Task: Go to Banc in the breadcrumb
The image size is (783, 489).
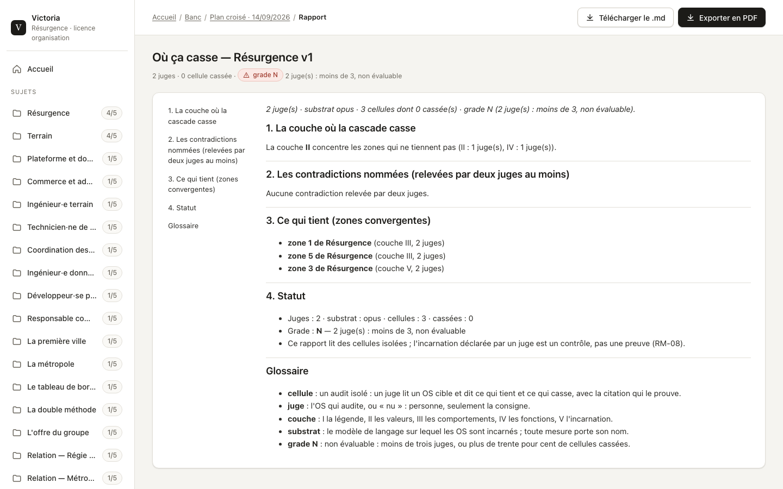Action: point(193,17)
